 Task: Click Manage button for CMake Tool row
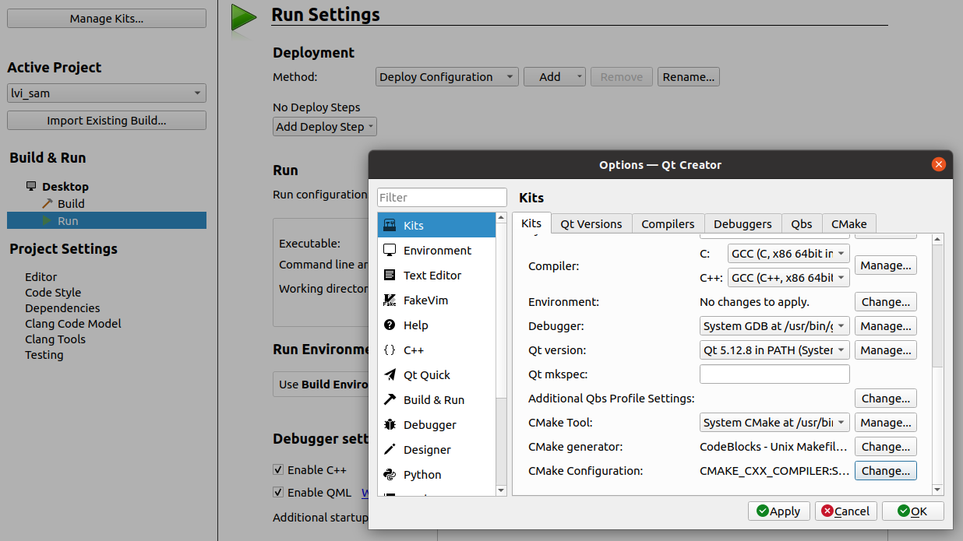[886, 423]
